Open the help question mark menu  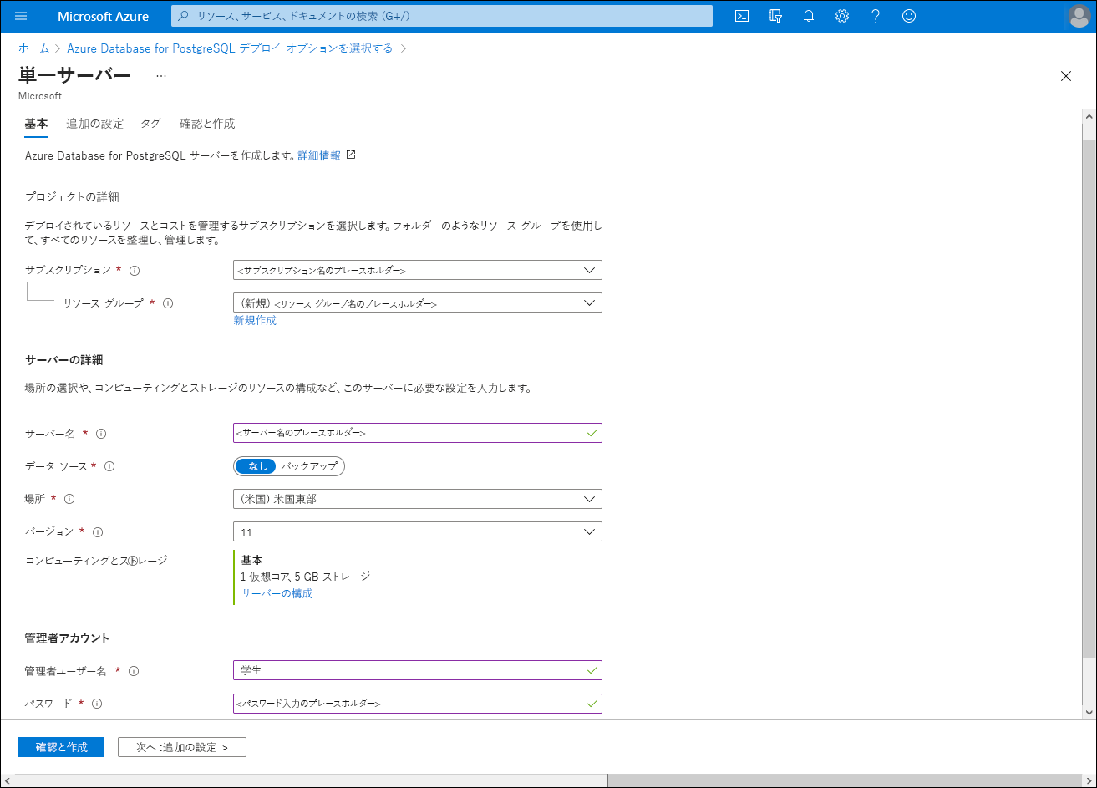coord(876,16)
